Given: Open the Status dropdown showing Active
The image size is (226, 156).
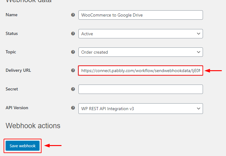Looking at the screenshot, I should [x=140, y=34].
